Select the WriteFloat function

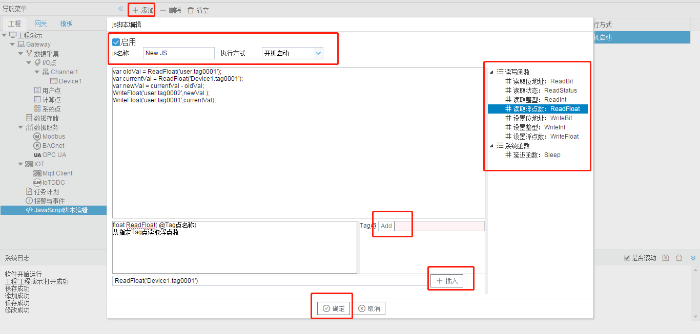coord(542,137)
